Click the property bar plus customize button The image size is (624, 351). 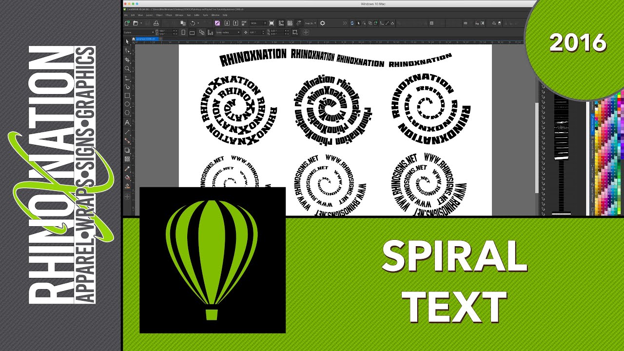[x=306, y=32]
